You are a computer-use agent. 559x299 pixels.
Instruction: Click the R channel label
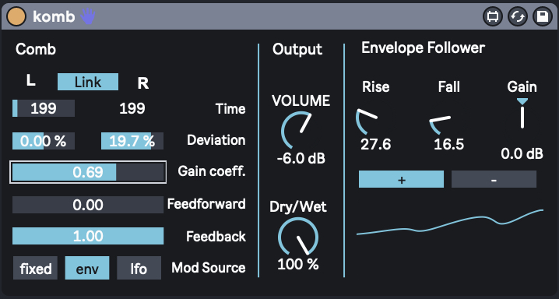pyautogui.click(x=143, y=83)
